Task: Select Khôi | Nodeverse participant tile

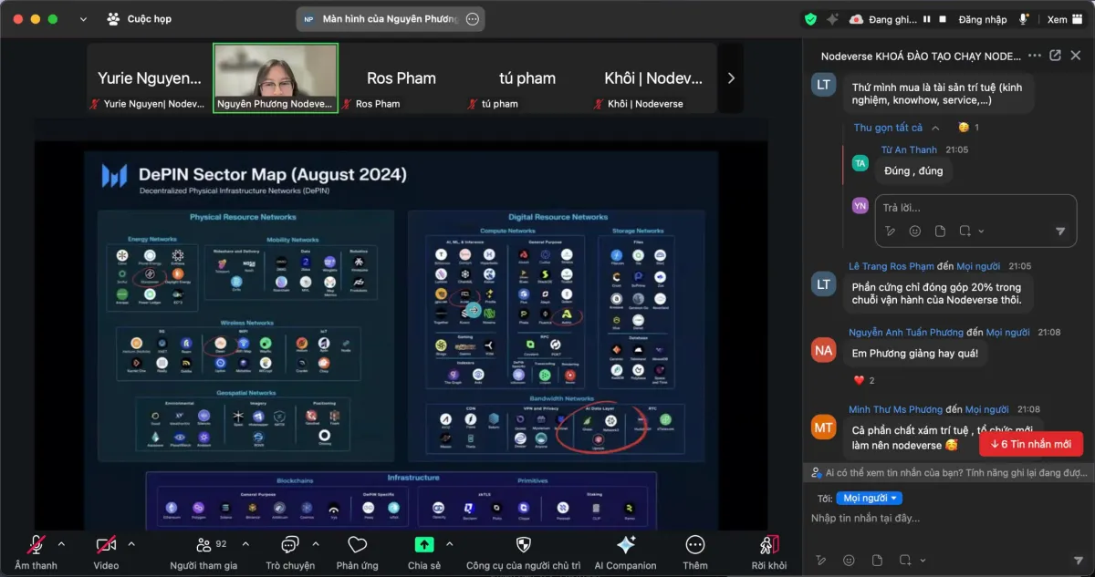Action: click(654, 78)
